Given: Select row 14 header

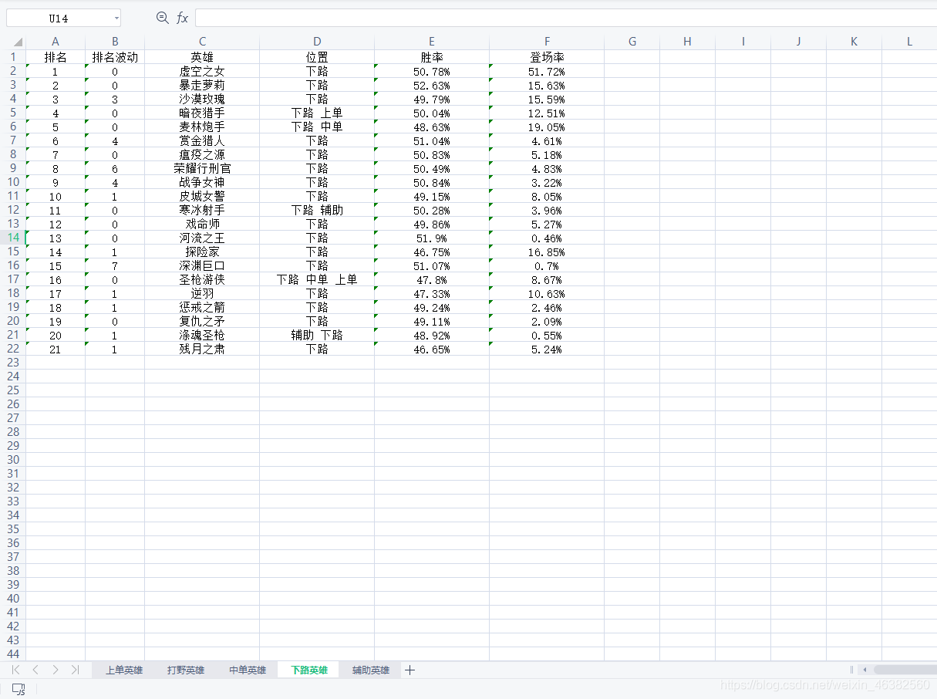Looking at the screenshot, I should point(13,238).
